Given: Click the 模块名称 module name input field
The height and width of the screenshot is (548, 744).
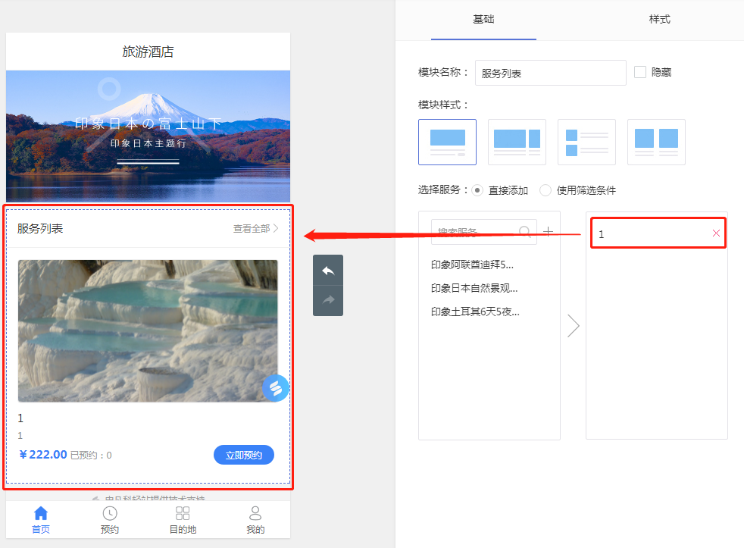Looking at the screenshot, I should 550,73.
